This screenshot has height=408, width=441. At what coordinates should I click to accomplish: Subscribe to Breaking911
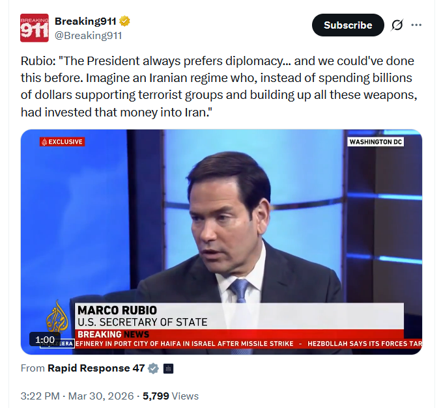pyautogui.click(x=348, y=25)
